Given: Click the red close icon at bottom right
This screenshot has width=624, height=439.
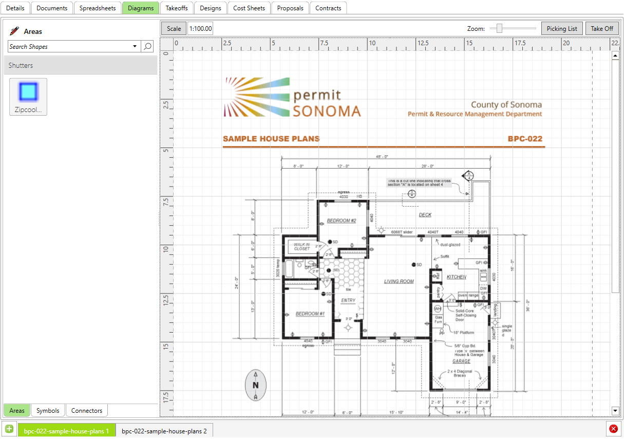Looking at the screenshot, I should pos(613,429).
